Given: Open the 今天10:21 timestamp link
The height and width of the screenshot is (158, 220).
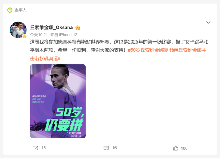Looking at the screenshot, I should tap(39, 35).
